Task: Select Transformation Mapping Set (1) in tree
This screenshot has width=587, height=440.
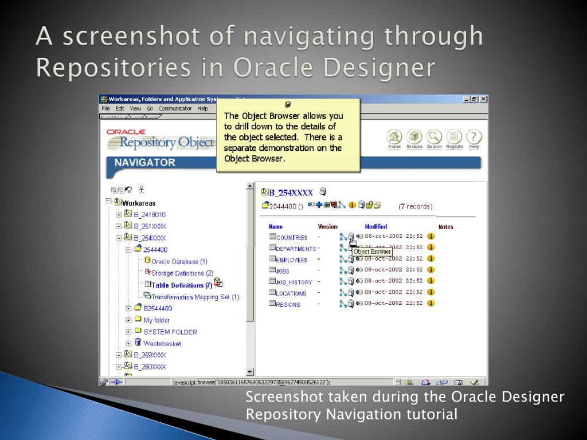Action: [x=195, y=297]
